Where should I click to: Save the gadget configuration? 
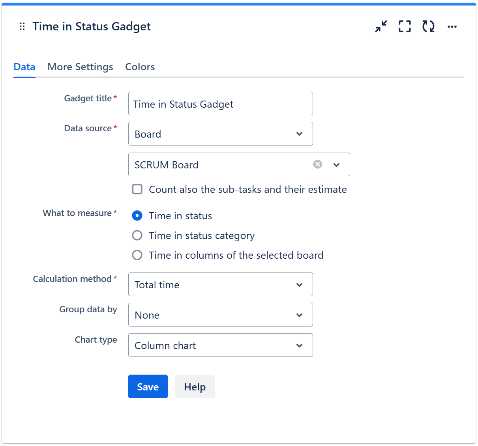click(x=148, y=386)
